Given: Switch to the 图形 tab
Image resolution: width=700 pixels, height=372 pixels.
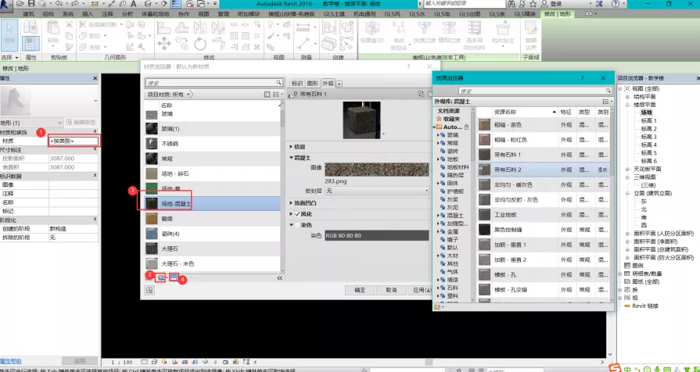Looking at the screenshot, I should 312,83.
